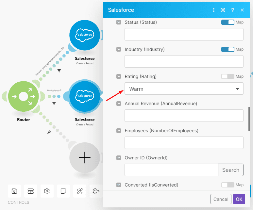253x210 pixels.
Task: Click the Employees input field
Action: [184, 143]
